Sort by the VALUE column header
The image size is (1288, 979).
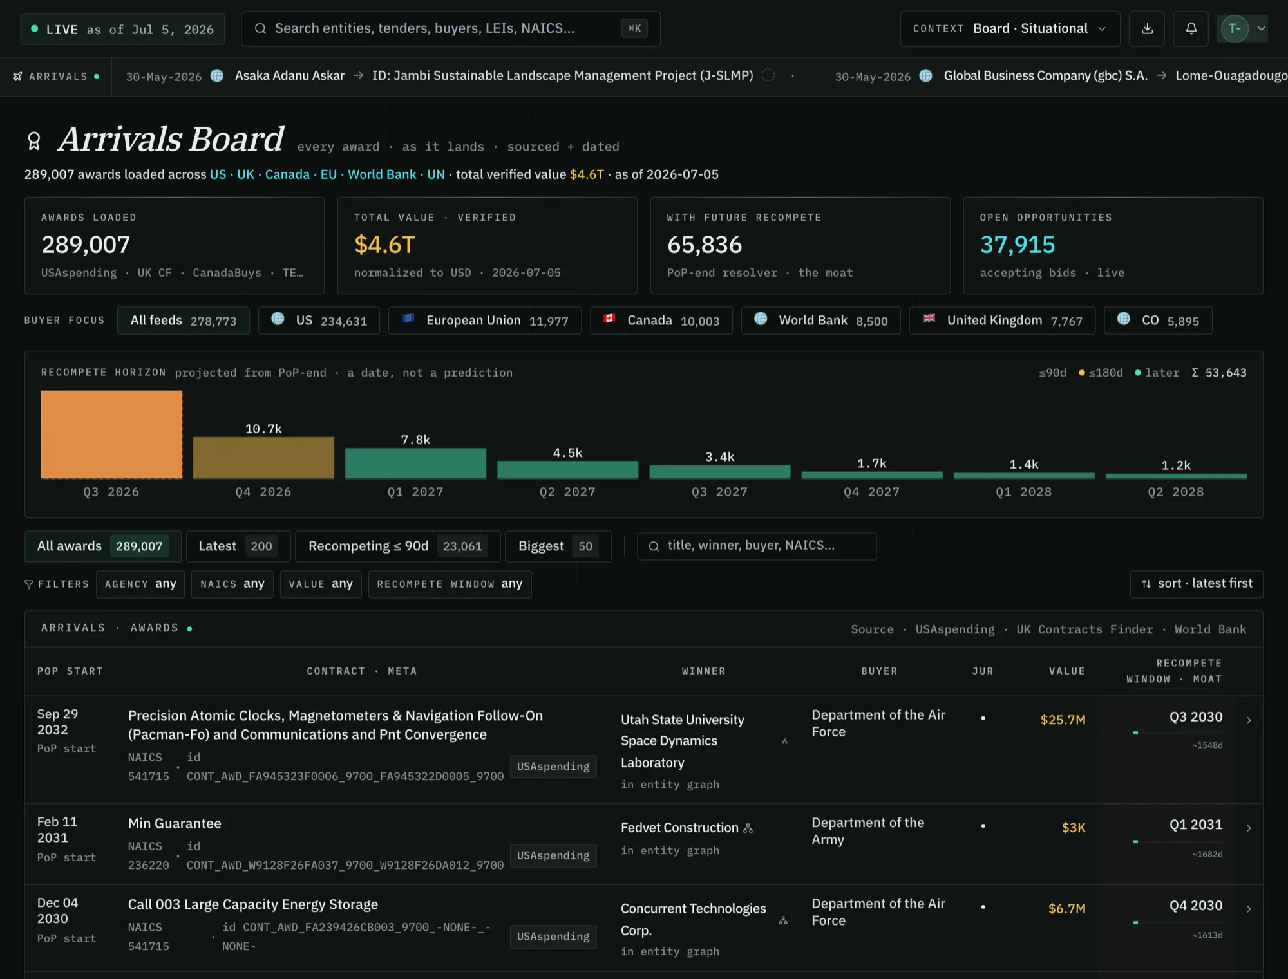click(1067, 671)
